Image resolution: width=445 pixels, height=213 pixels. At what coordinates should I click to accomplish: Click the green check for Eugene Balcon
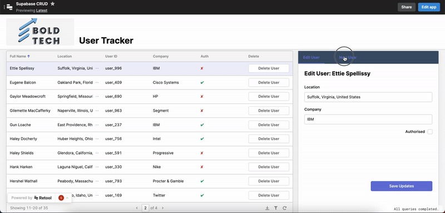[202, 82]
